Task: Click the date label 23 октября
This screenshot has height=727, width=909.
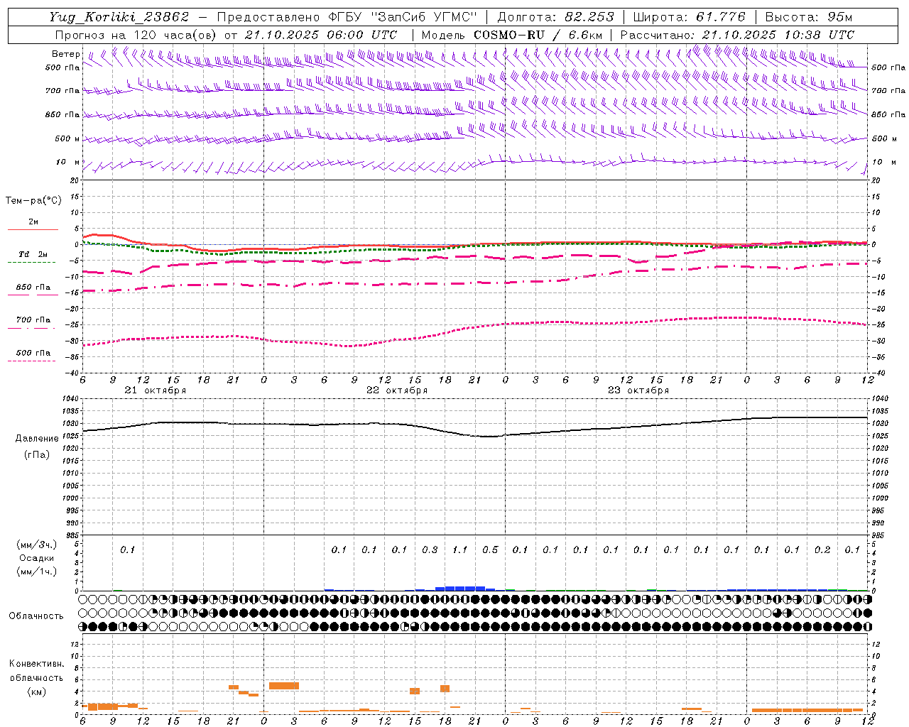Action: (638, 390)
